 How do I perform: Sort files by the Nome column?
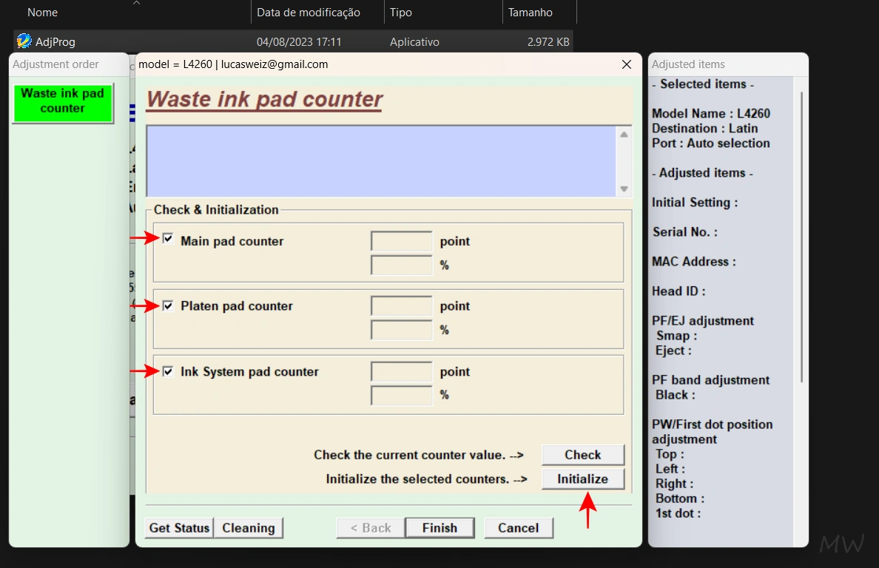pos(43,13)
